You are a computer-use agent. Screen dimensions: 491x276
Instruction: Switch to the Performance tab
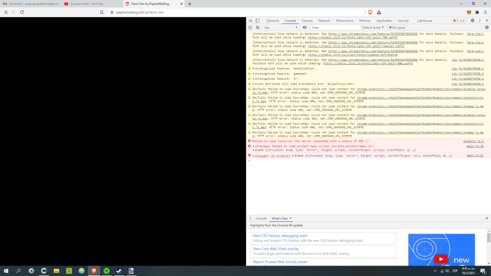[344, 21]
